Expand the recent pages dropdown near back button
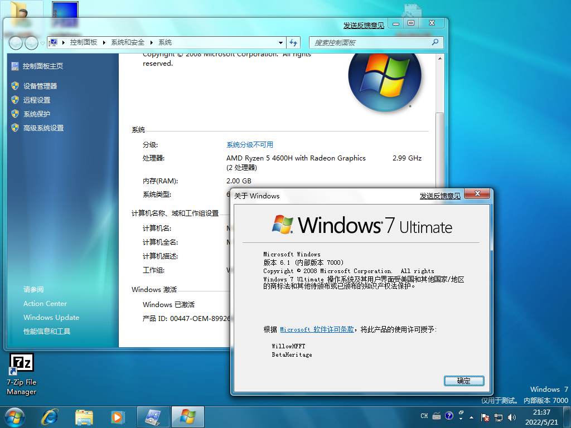This screenshot has height=428, width=571. (42, 43)
